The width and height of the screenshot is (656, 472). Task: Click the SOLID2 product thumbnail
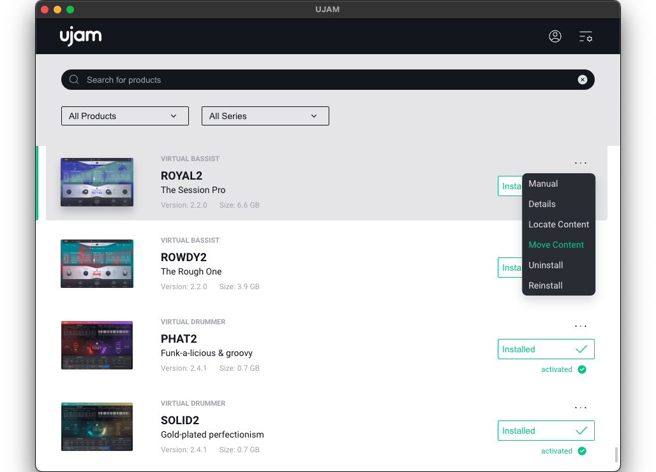[x=97, y=427]
